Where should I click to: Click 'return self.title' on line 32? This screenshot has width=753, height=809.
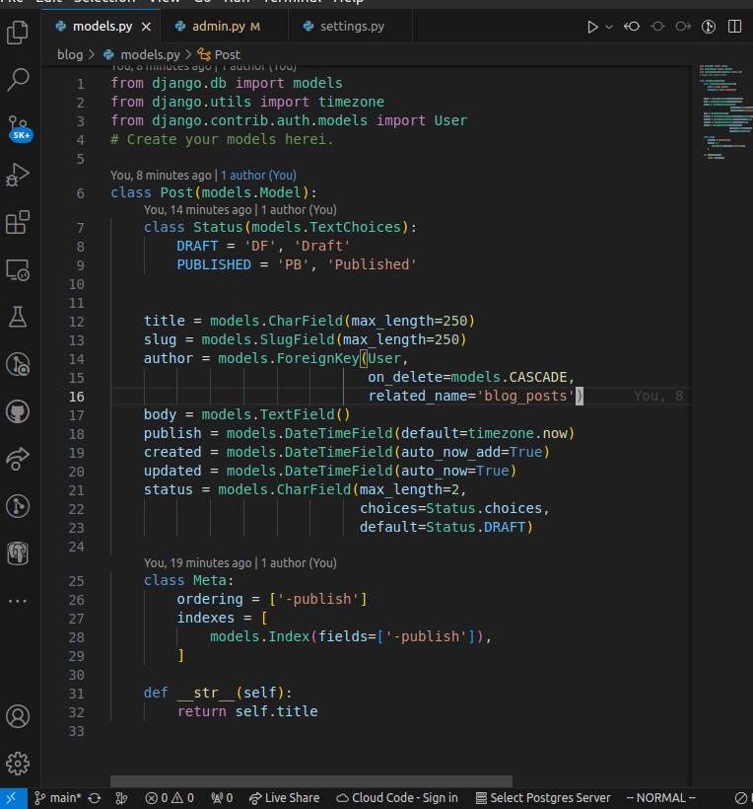click(247, 712)
